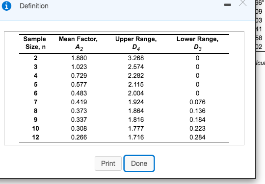The width and height of the screenshot is (265, 184).
Task: Click sample size 5 row label
Action: (x=35, y=84)
